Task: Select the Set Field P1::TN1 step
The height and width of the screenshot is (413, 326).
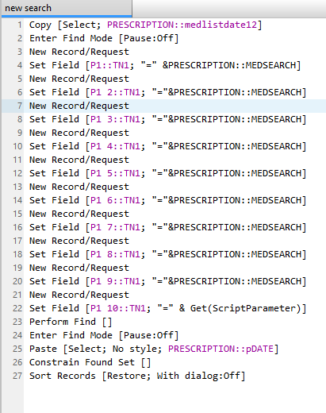Action: (165, 65)
